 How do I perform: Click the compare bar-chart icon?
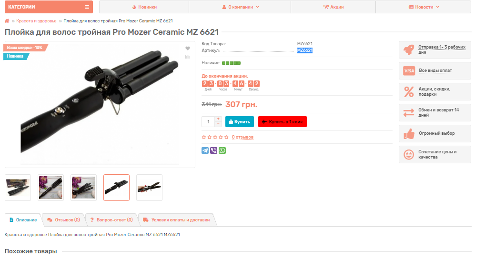pyautogui.click(x=188, y=57)
